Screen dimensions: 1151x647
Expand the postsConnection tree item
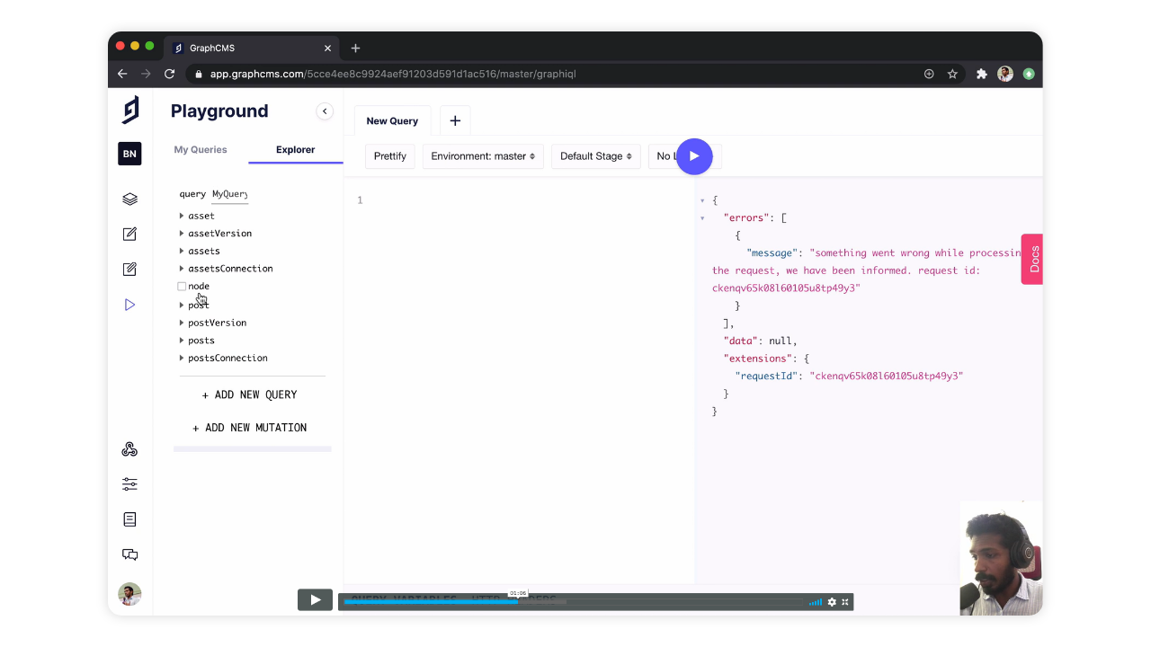182,358
